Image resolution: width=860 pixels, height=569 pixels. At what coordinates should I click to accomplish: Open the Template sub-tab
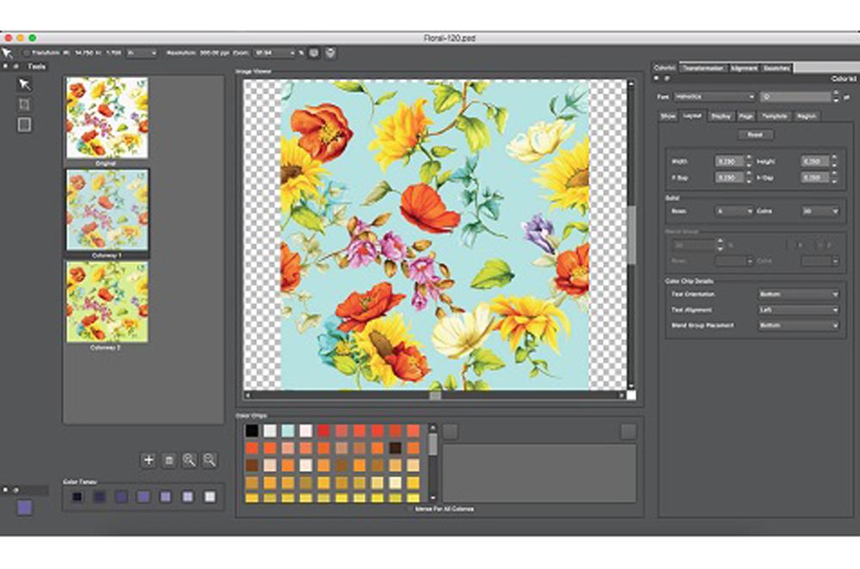pos(775,116)
